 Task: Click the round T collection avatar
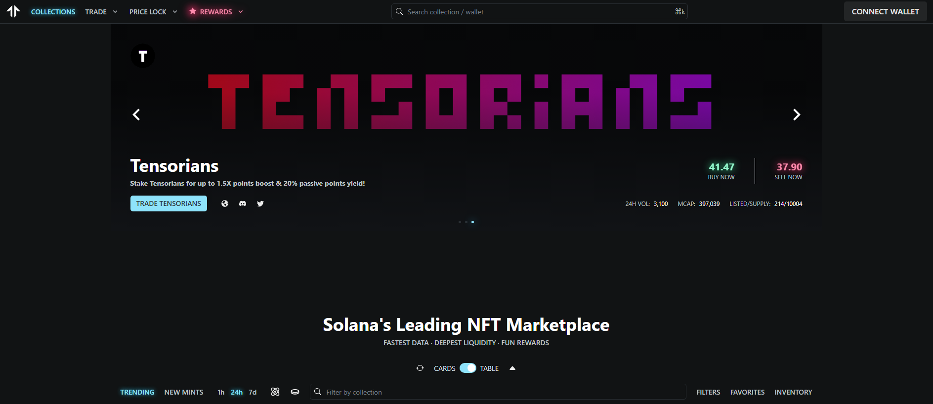(143, 56)
